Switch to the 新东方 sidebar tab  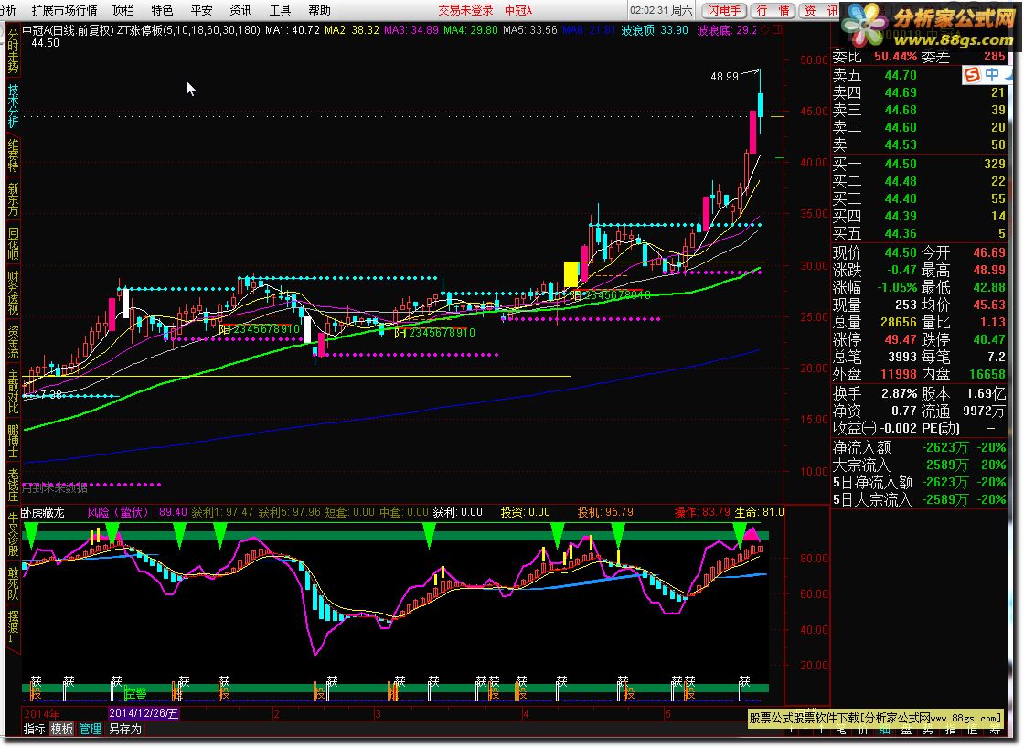13,199
